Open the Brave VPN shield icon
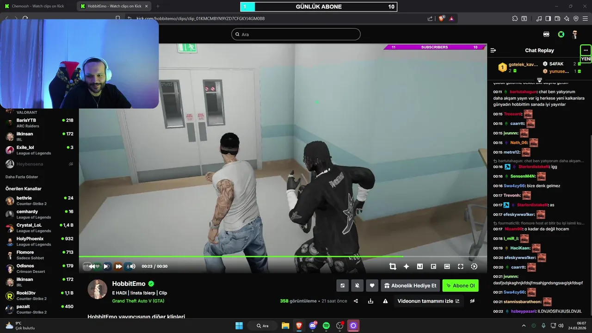Viewport: 592px width, 333px height. coord(576,18)
